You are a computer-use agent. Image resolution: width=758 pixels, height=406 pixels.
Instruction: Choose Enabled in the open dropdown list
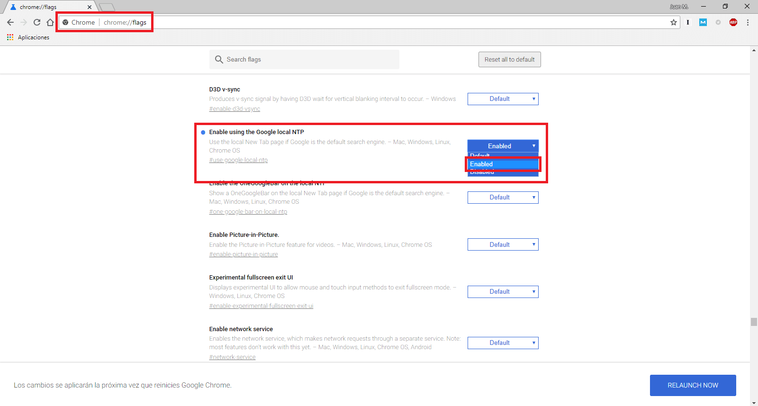point(503,164)
